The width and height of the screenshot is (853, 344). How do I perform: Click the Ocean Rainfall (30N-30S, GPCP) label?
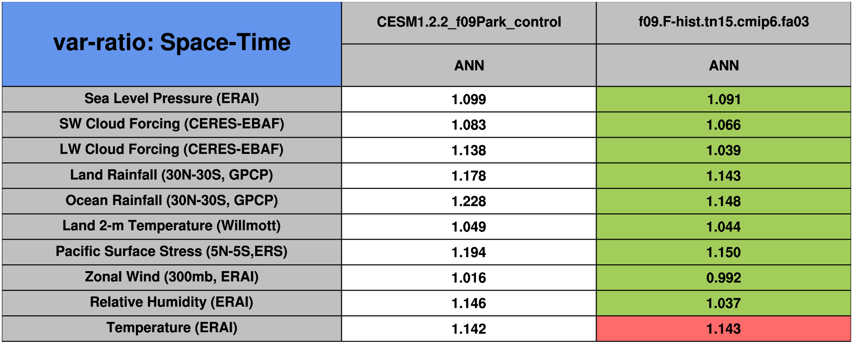click(172, 201)
